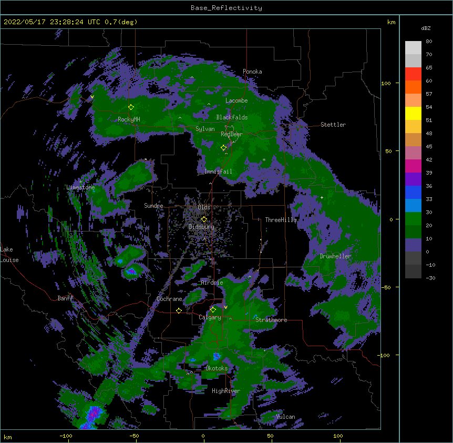Click the ThreeHills label
The image size is (453, 443).
(281, 220)
